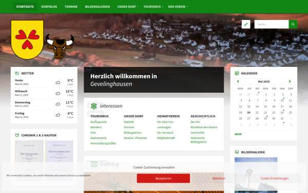Image resolution: width=308 pixels, height=193 pixels.
Task: Open the Wir über Uns link
Action: tap(165, 122)
